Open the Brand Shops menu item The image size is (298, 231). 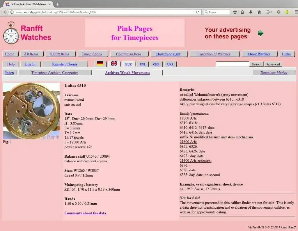coord(92,54)
